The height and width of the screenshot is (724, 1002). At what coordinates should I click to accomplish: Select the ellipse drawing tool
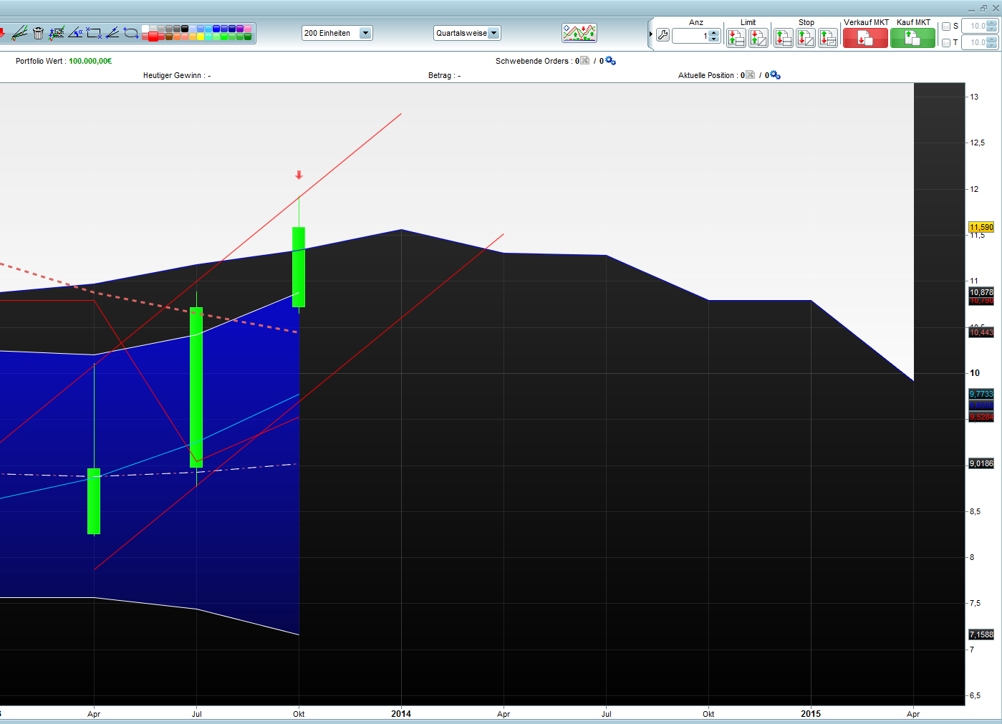click(131, 33)
